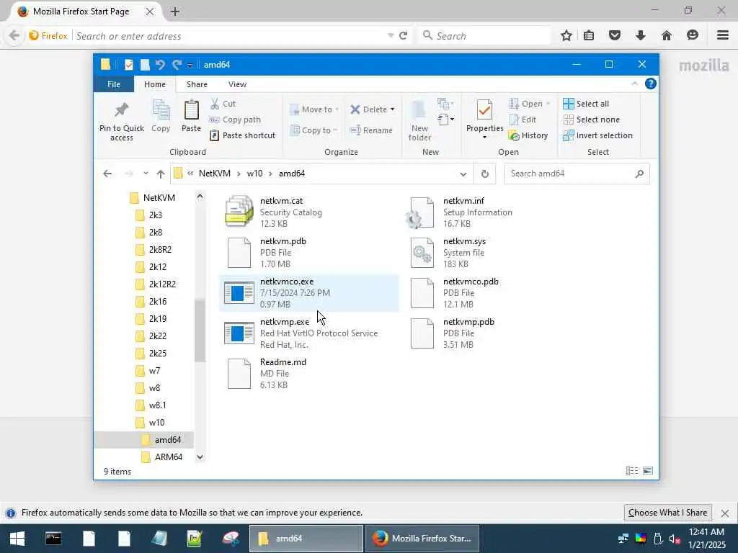Viewport: 738px width, 553px height.
Task: Select Readme.md file
Action: pos(308,374)
